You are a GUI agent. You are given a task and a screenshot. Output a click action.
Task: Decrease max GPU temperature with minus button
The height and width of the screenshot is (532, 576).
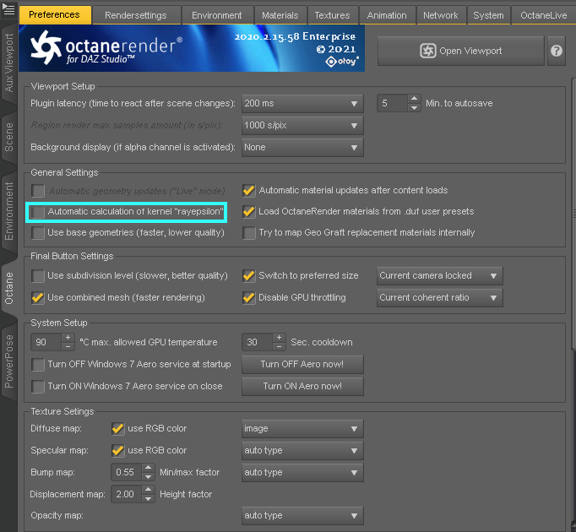click(x=68, y=346)
